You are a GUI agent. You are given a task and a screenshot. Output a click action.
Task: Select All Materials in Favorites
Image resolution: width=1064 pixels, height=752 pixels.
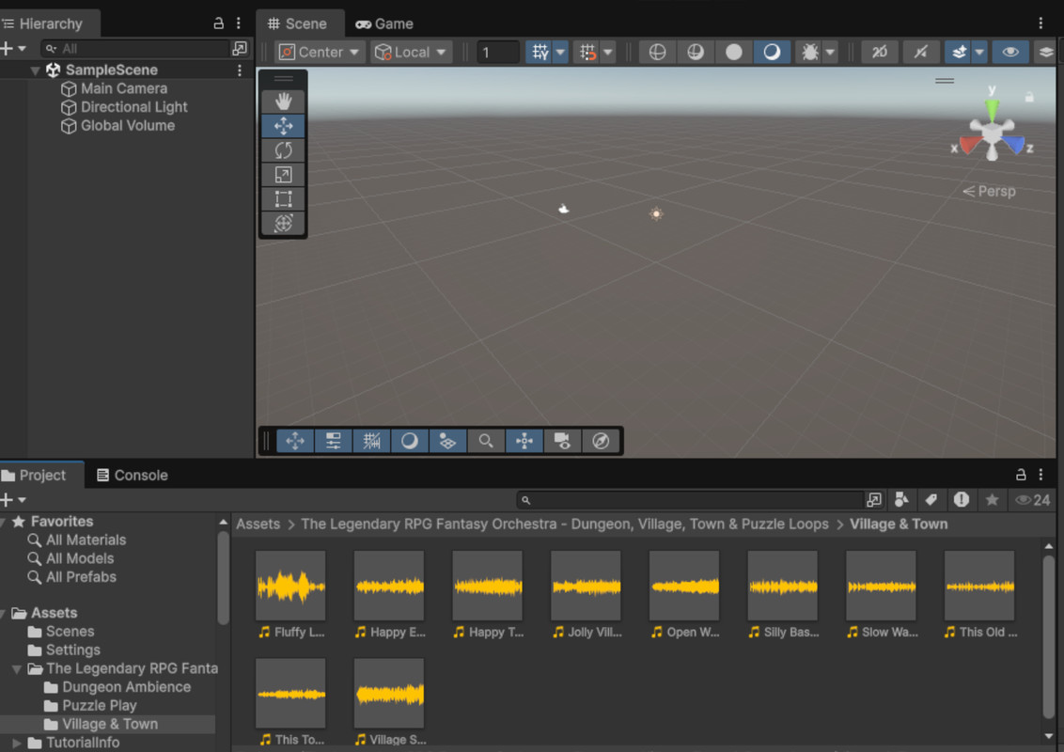coord(86,540)
